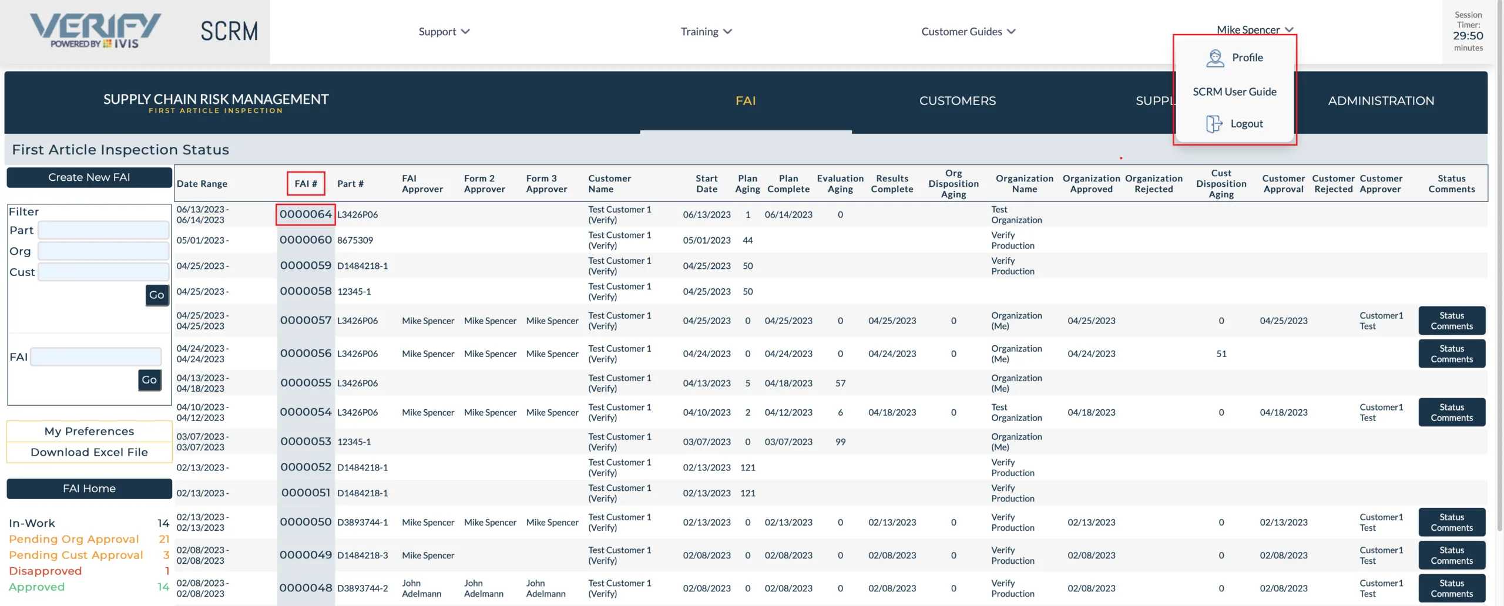The width and height of the screenshot is (1504, 606).
Task: Click the Go button beside FAI search
Action: (x=149, y=380)
